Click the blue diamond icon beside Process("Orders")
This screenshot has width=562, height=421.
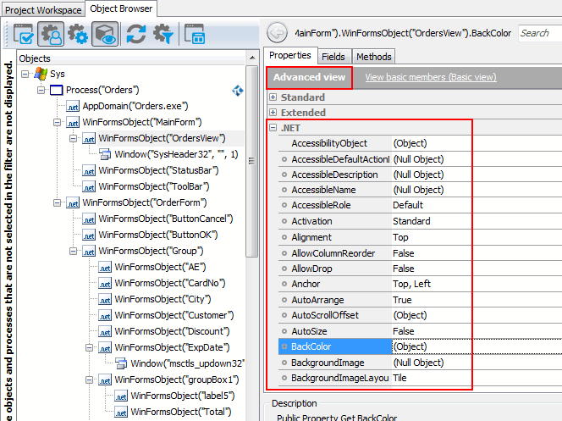[239, 90]
